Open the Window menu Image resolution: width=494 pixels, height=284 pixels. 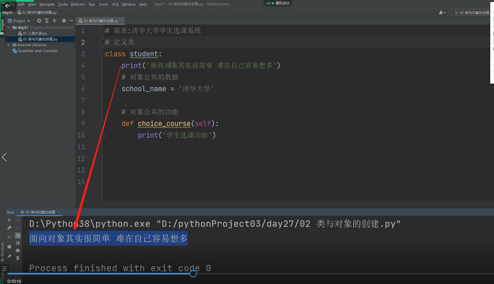click(129, 4)
